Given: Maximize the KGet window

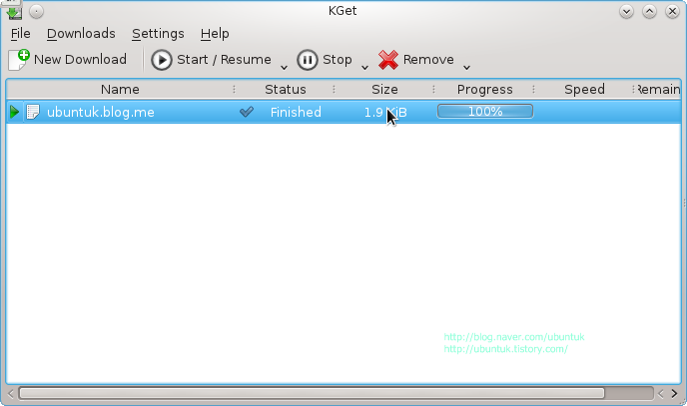Looking at the screenshot, I should [x=649, y=11].
